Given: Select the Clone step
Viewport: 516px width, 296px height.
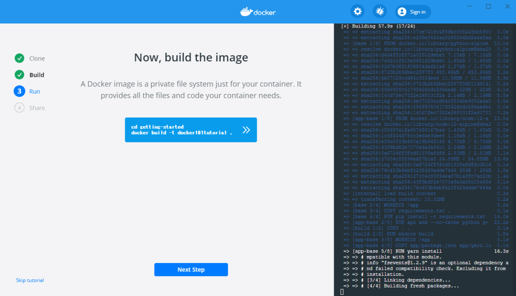Looking at the screenshot, I should point(37,58).
